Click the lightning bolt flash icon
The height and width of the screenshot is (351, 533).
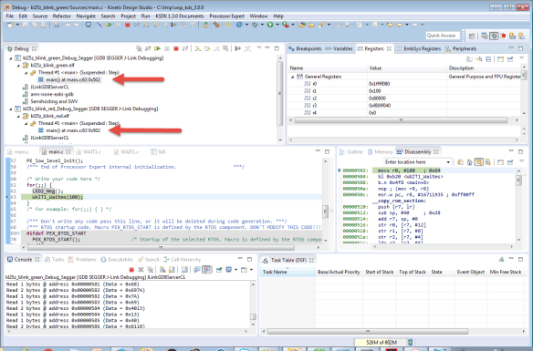227,25
